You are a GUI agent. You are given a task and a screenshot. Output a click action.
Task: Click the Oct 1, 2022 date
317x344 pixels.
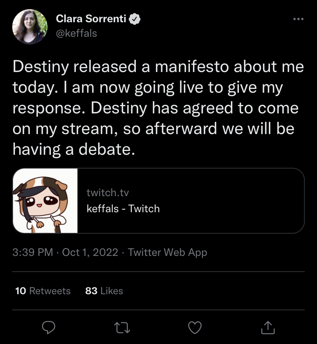[x=90, y=252]
